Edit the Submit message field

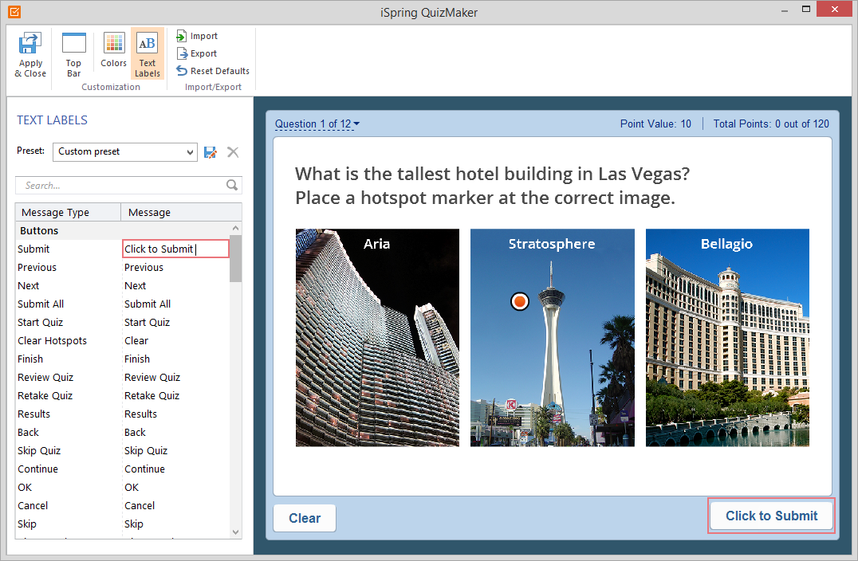(175, 249)
